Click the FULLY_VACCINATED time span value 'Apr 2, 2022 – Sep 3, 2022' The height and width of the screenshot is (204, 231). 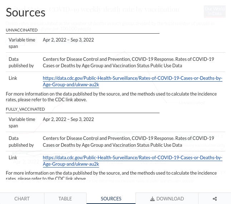click(68, 119)
